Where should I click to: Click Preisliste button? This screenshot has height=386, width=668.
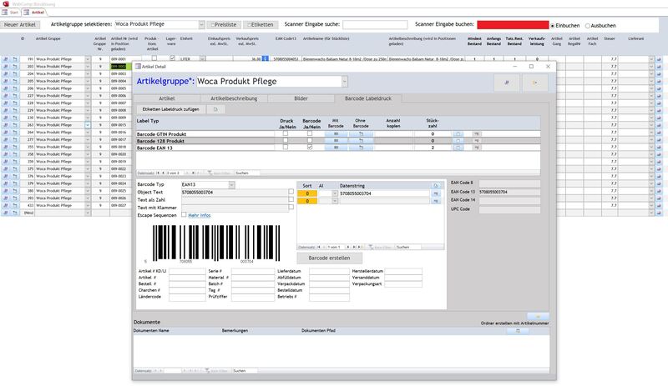pos(224,25)
